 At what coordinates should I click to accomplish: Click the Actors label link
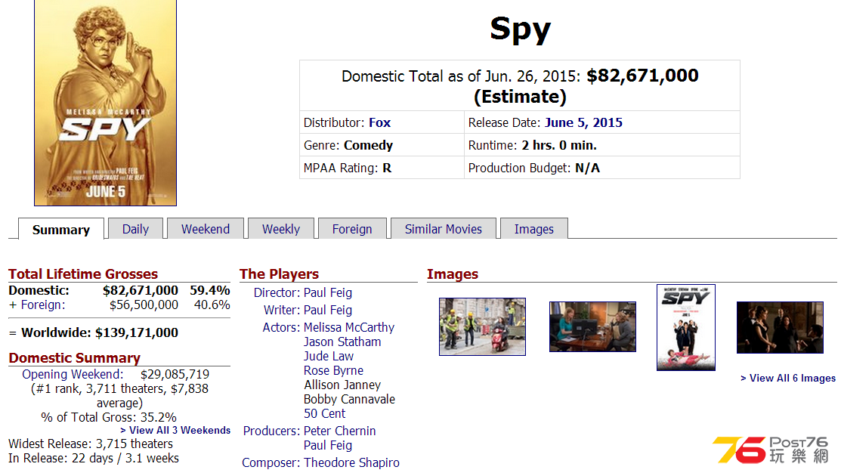coord(281,327)
